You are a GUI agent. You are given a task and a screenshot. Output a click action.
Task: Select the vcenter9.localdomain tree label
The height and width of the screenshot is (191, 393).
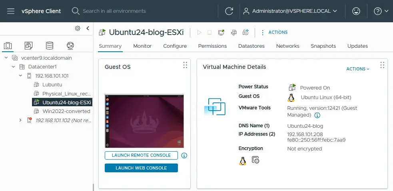tap(46, 58)
